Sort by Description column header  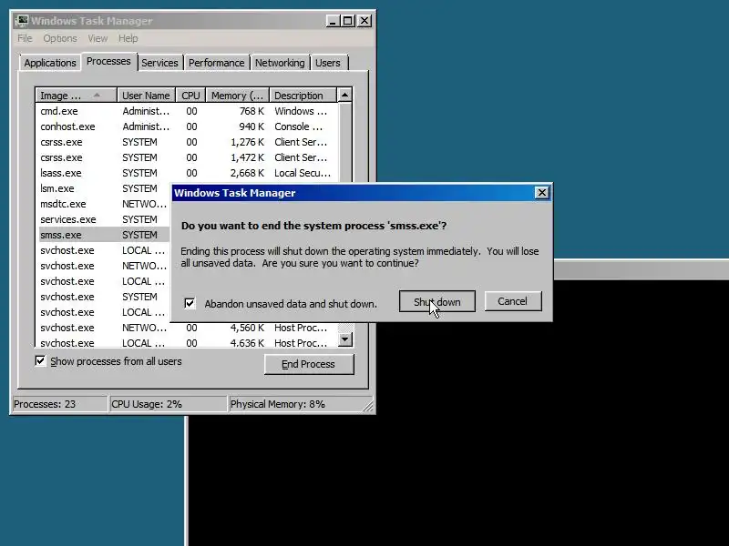[x=303, y=96]
